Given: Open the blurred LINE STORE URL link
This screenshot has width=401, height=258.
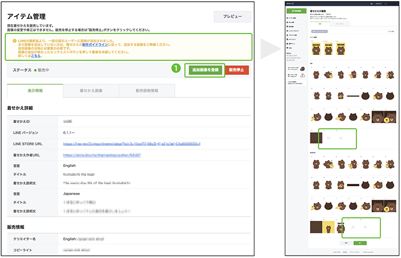Looking at the screenshot, I should tap(131, 144).
